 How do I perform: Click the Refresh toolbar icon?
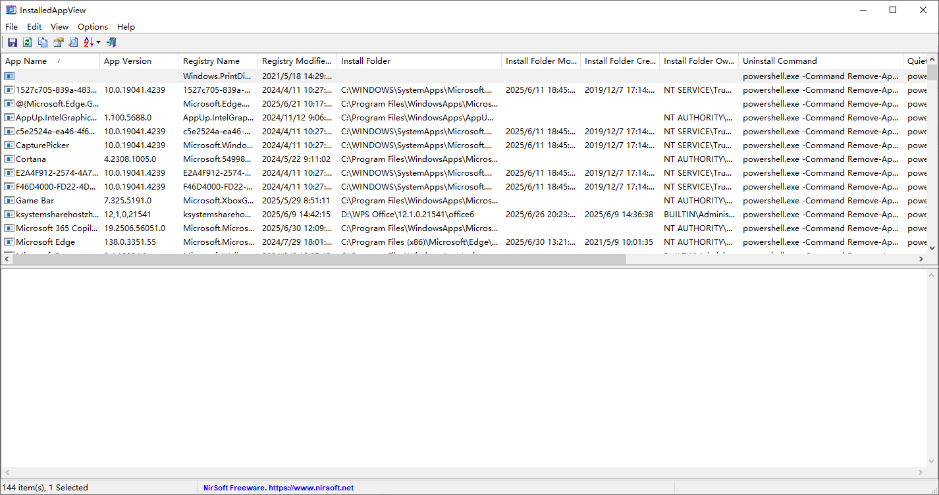[27, 42]
